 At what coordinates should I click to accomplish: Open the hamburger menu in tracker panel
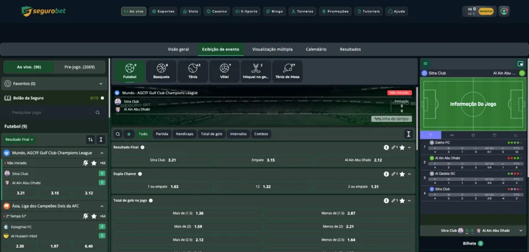[426, 64]
